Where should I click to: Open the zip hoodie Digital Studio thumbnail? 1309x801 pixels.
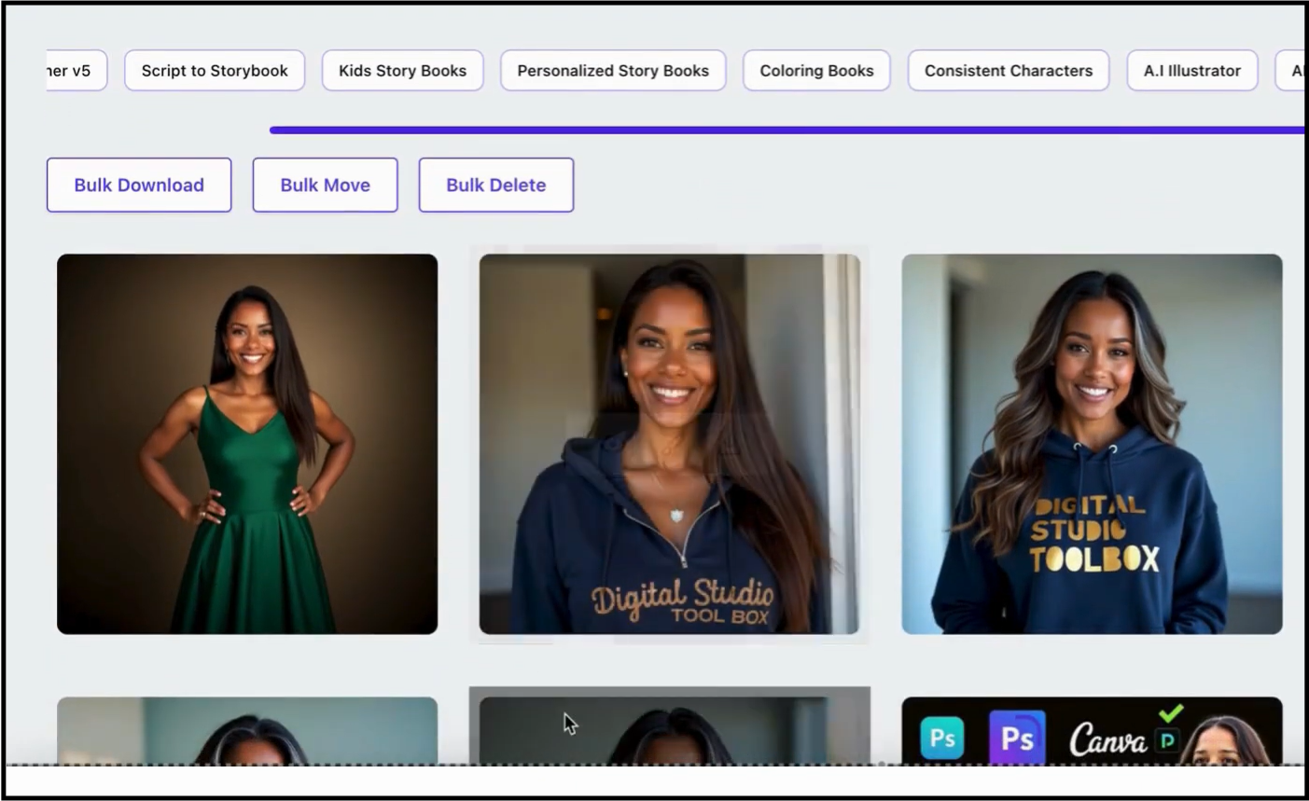point(669,444)
